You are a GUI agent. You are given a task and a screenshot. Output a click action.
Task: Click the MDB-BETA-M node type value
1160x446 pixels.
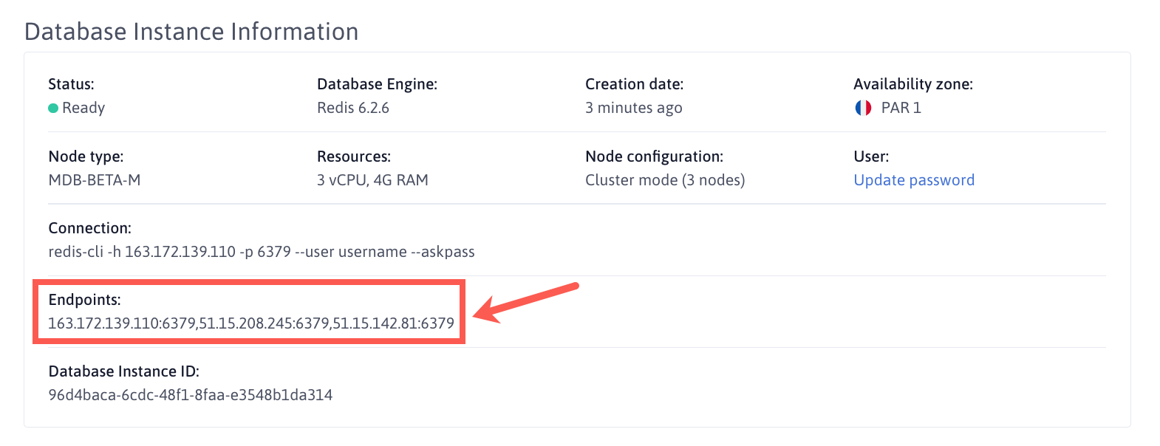tap(95, 180)
